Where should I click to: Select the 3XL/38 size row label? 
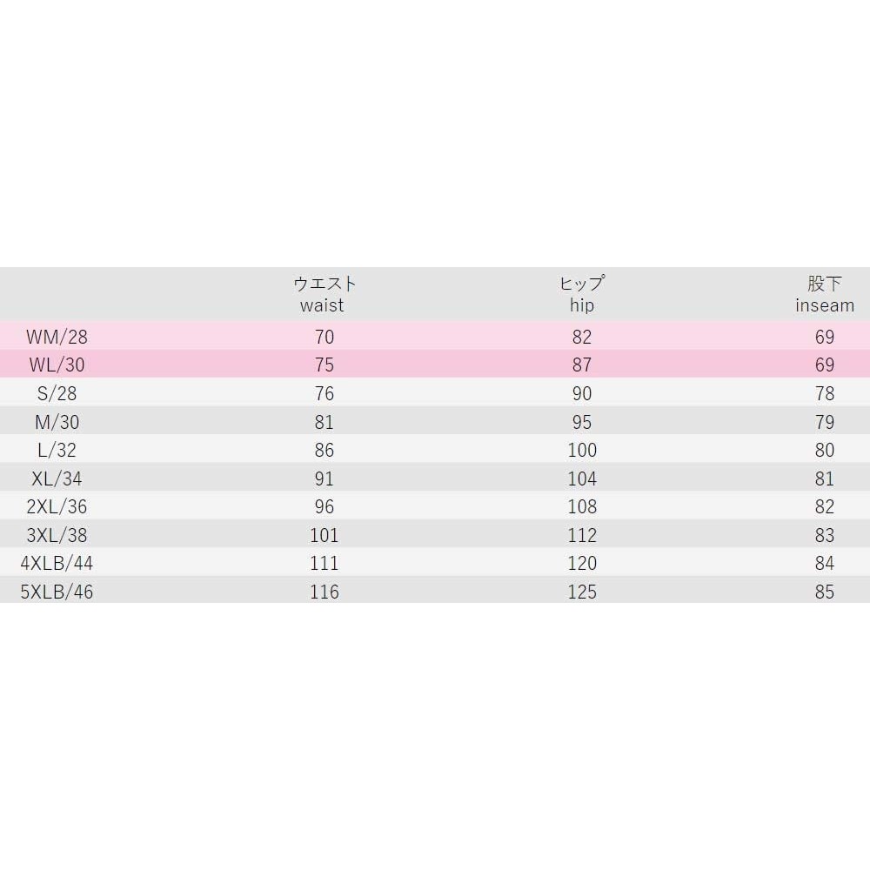tap(56, 535)
